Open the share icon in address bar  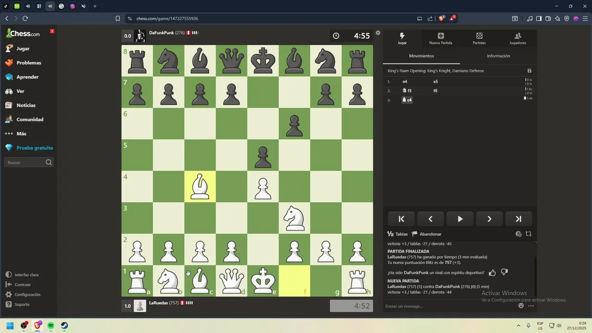pos(430,18)
